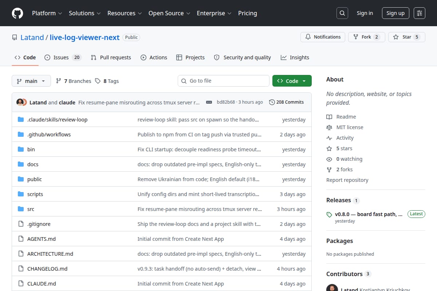This screenshot has height=291, width=437.
Task: Open the main branch selector dropdown
Action: (31, 81)
